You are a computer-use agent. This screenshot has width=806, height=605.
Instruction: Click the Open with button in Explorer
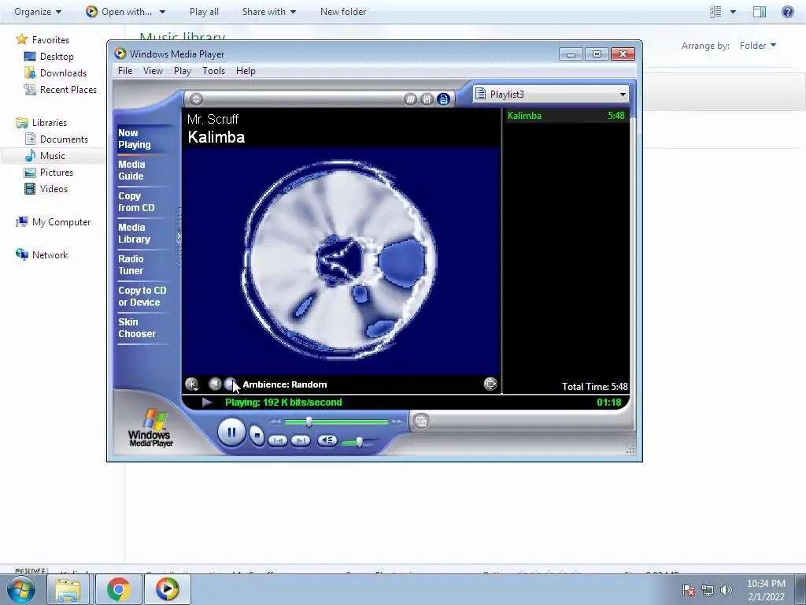point(120,11)
